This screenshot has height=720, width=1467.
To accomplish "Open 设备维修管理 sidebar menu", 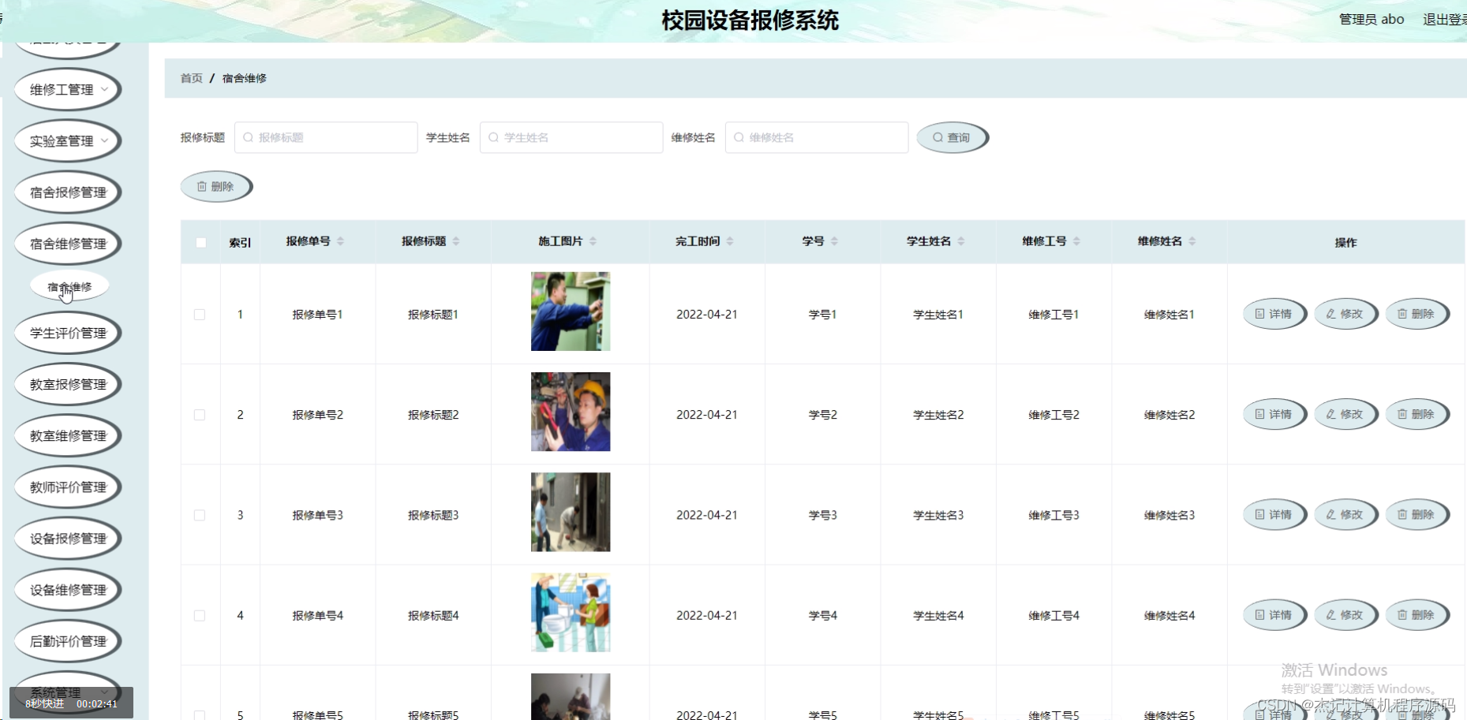I will click(x=68, y=590).
